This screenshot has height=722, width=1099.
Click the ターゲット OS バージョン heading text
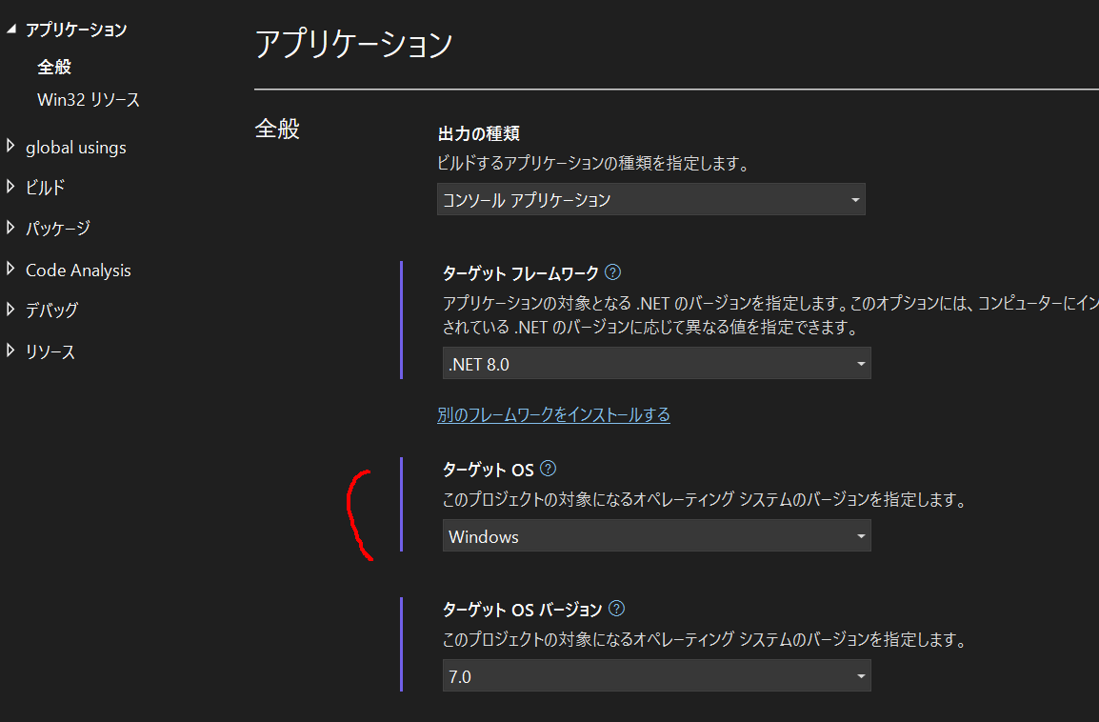coord(522,610)
